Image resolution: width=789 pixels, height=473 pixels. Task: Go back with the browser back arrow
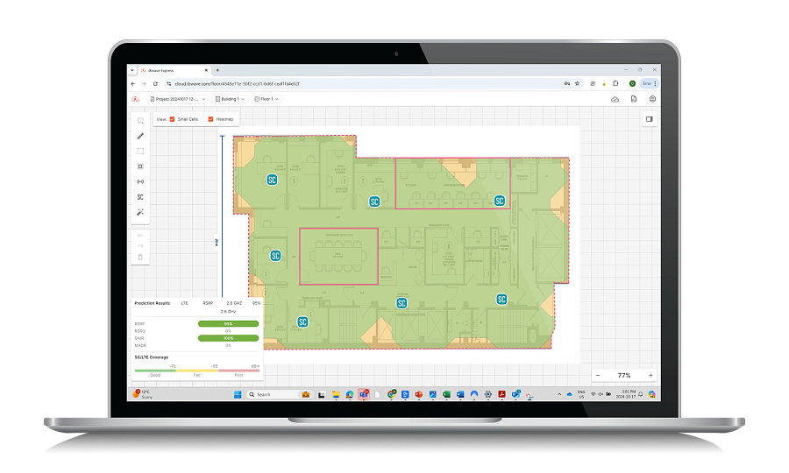[133, 84]
